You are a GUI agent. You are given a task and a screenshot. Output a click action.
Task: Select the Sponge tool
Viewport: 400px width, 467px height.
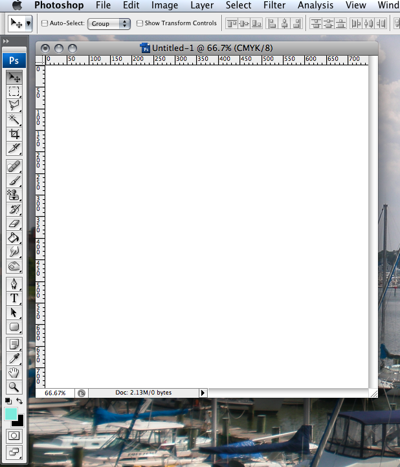[x=14, y=266]
